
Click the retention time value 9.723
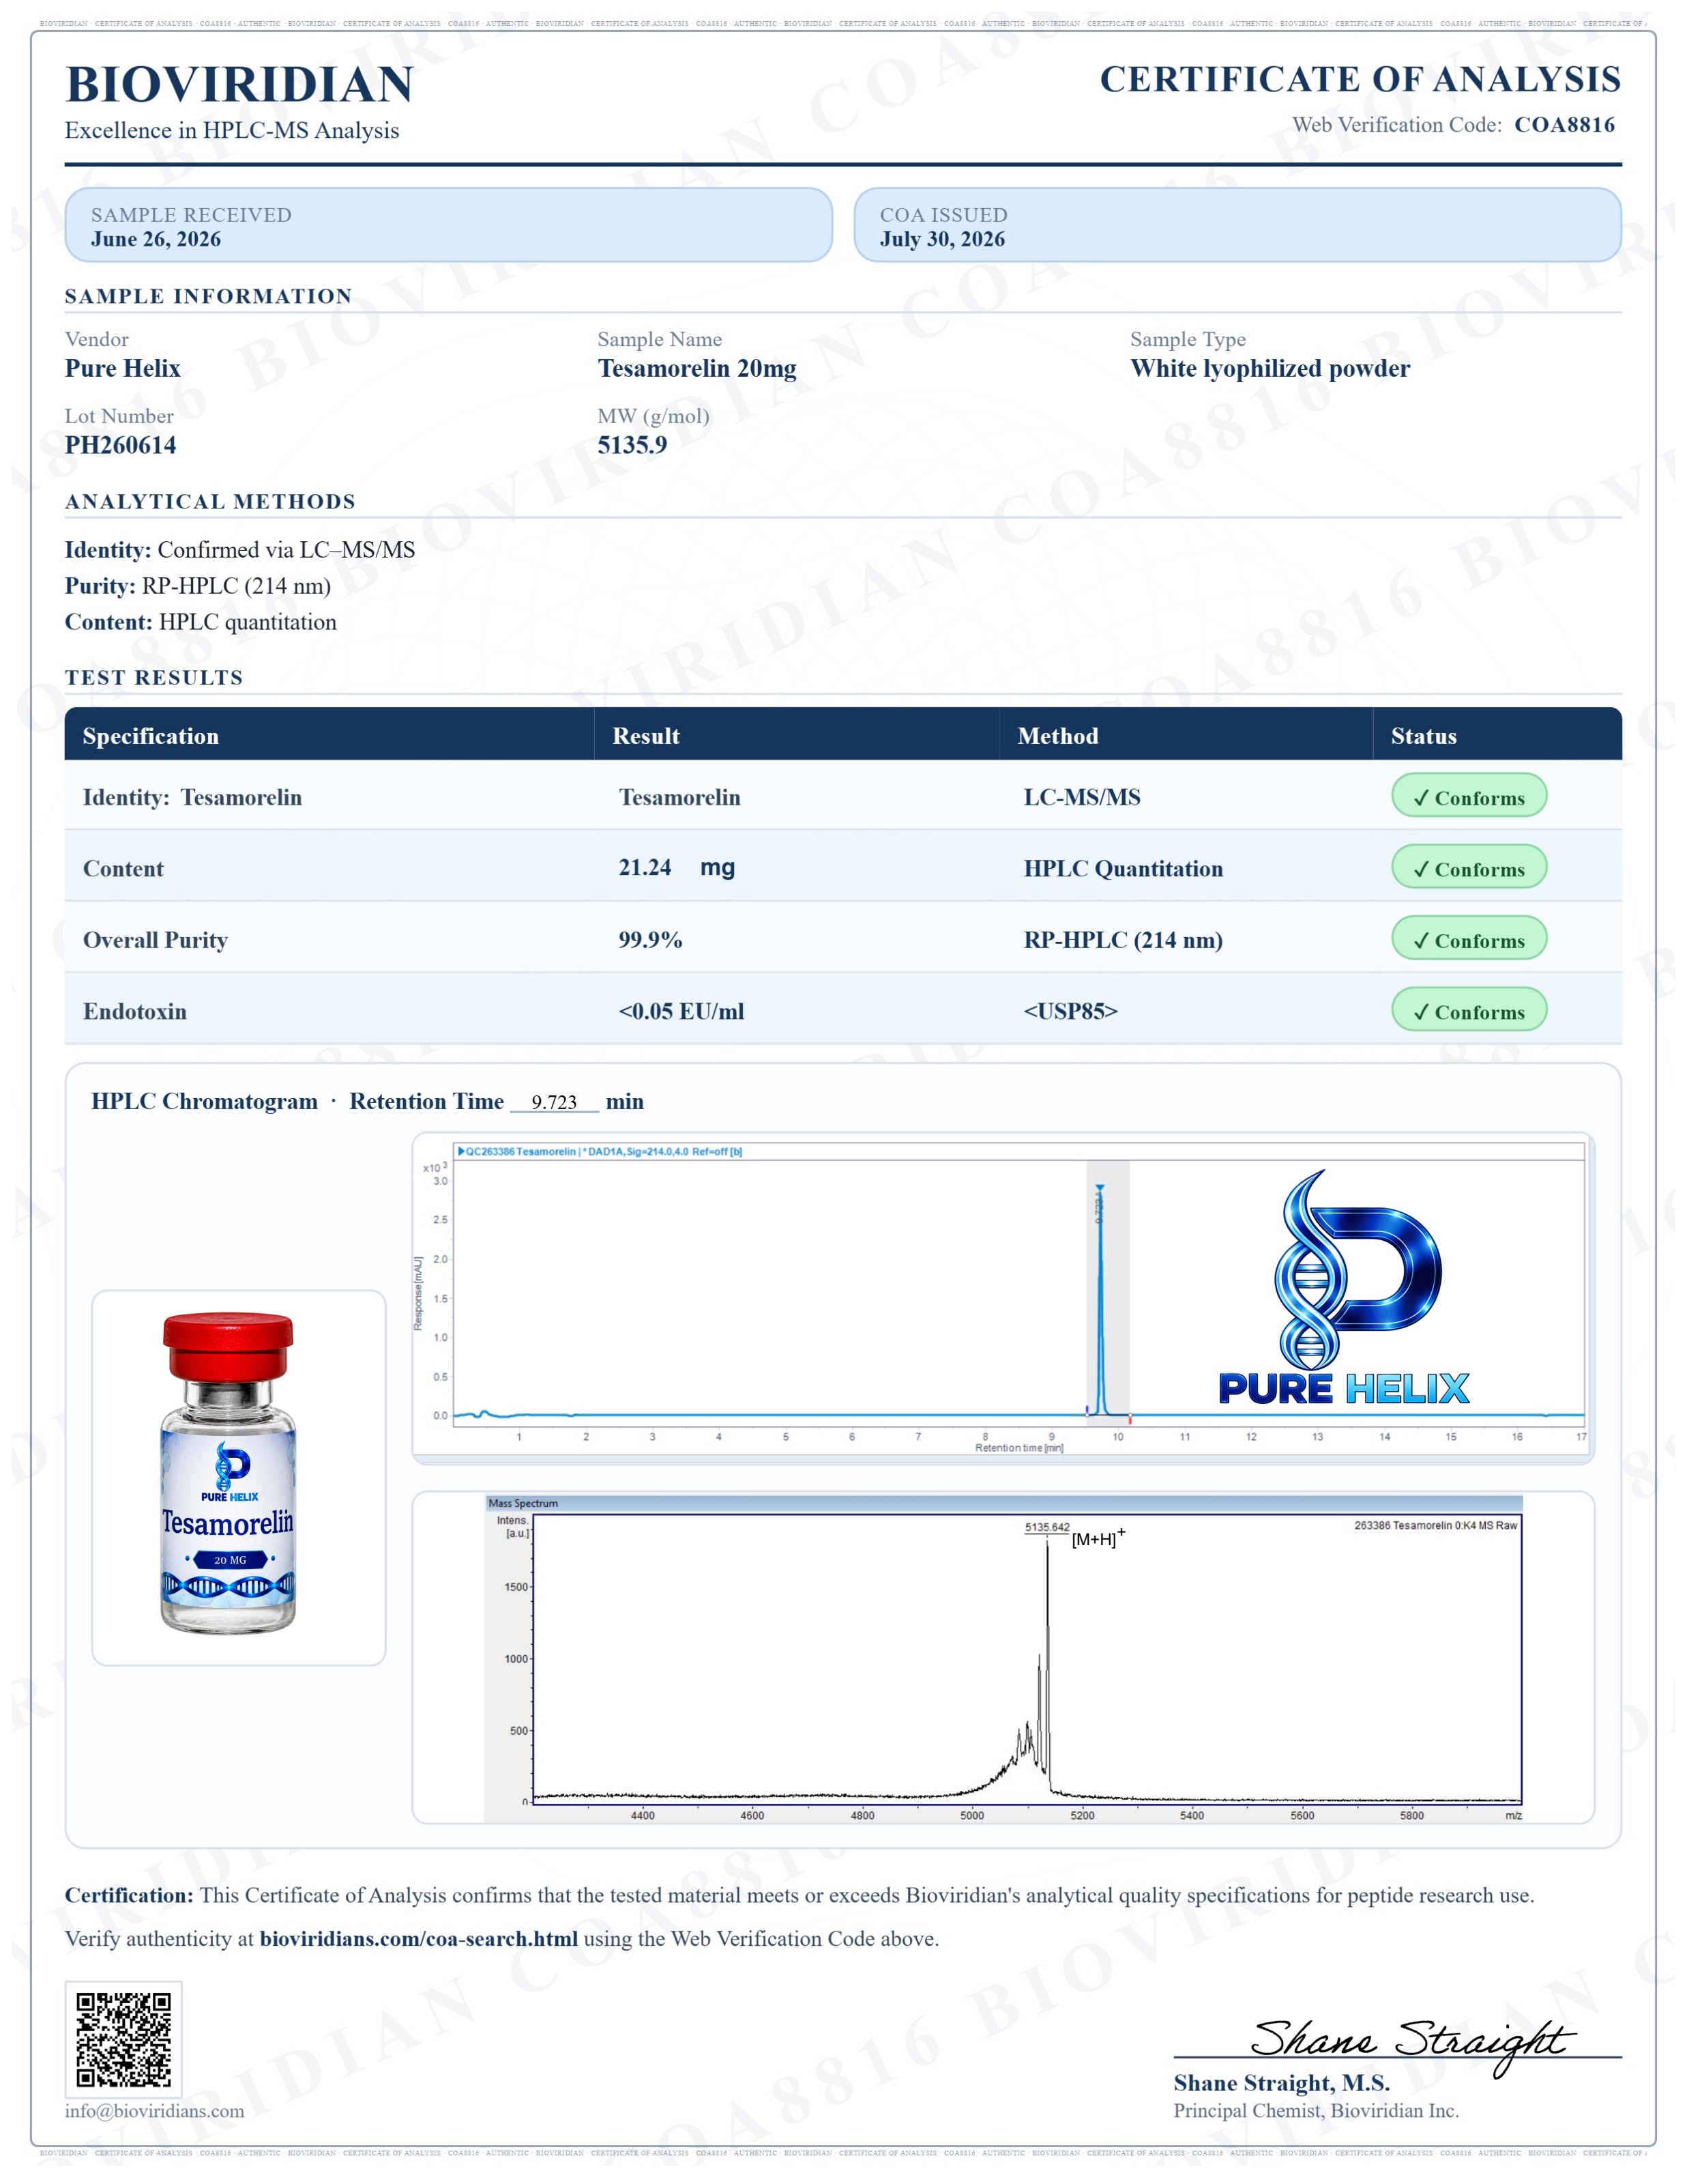pyautogui.click(x=554, y=1102)
